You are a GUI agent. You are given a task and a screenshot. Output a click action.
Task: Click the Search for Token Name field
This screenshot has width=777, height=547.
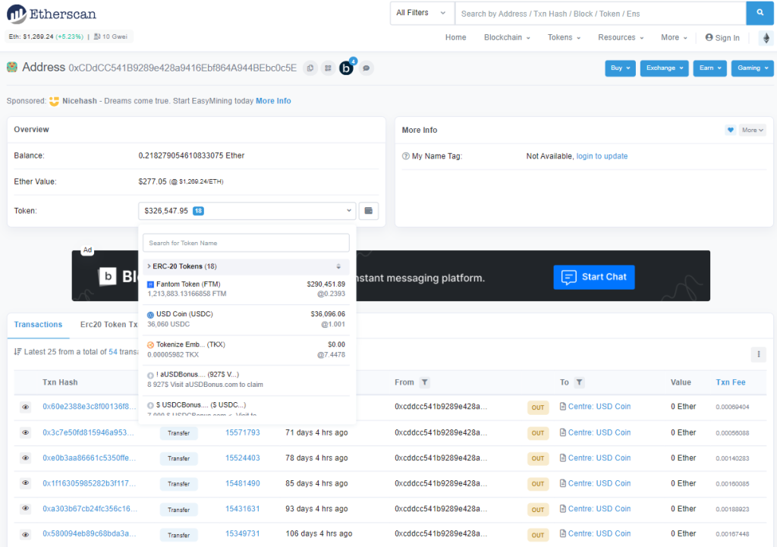coord(246,243)
